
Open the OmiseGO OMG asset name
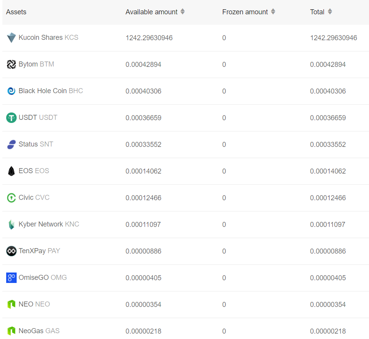43,278
